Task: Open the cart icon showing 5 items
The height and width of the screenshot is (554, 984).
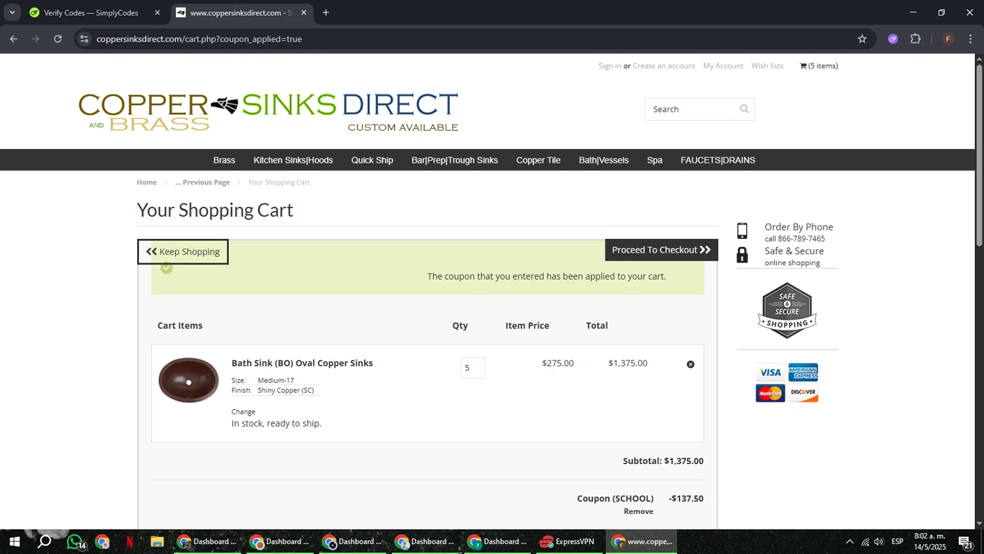Action: point(819,66)
